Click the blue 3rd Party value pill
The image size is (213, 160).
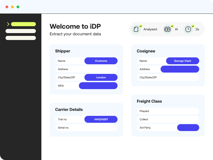click(x=188, y=127)
